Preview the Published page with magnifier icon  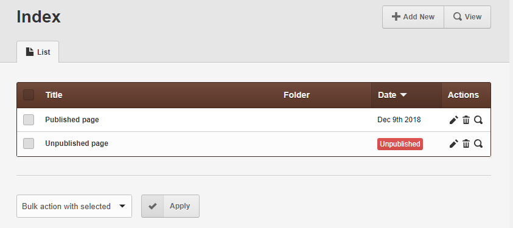click(478, 120)
